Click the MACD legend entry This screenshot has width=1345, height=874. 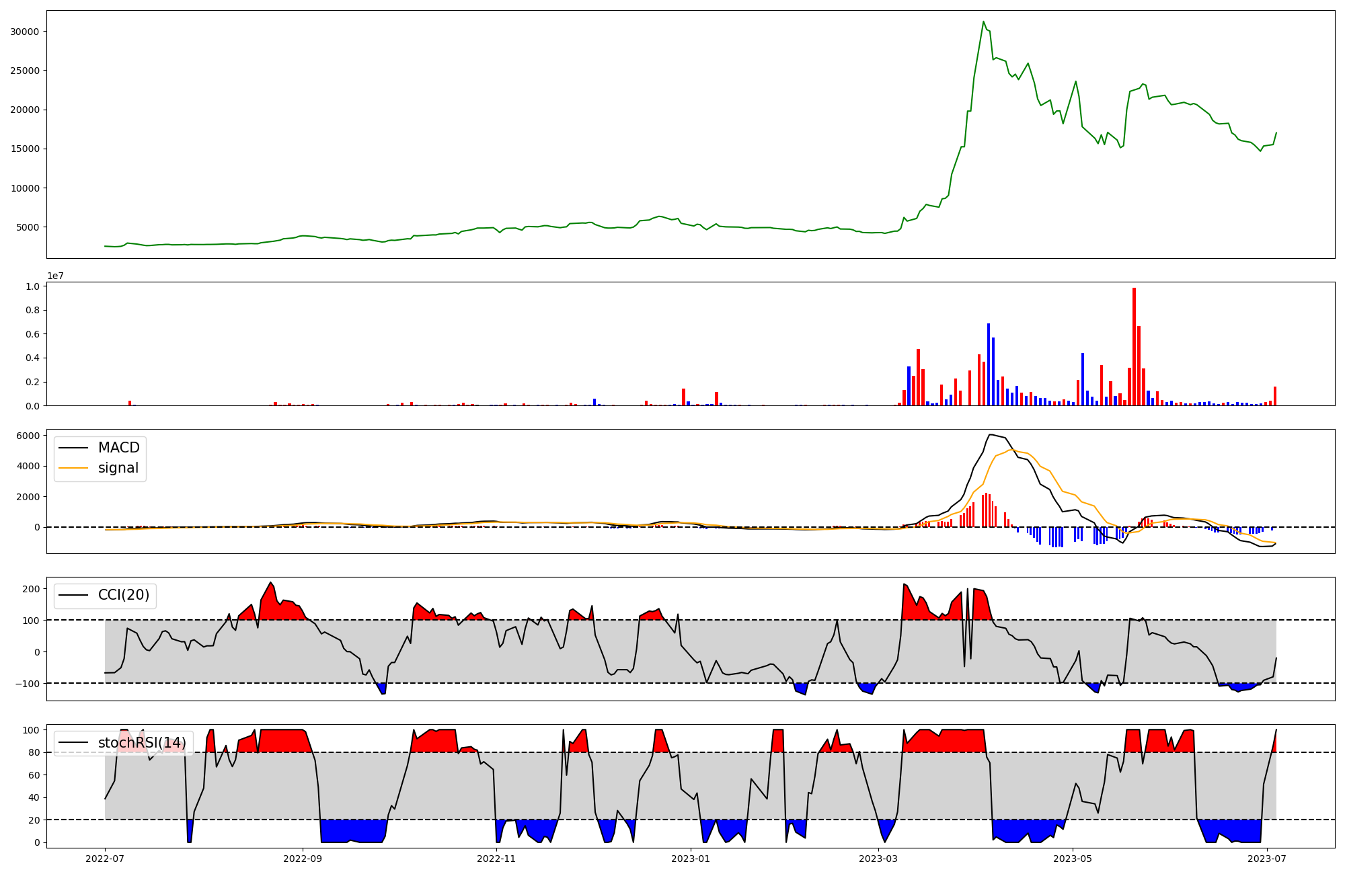pyautogui.click(x=118, y=448)
